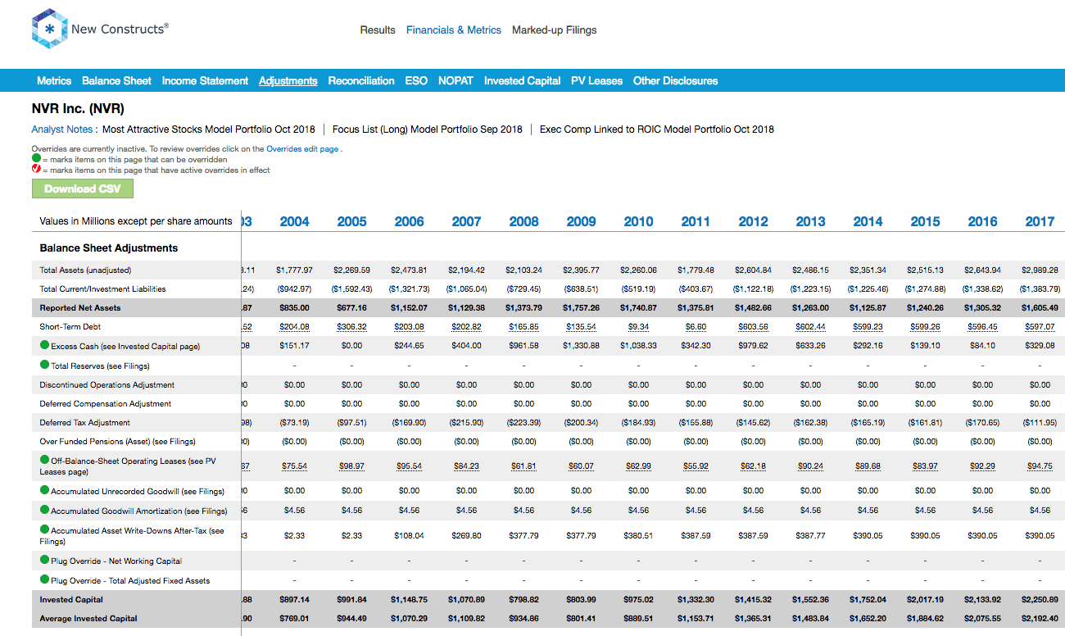Image resolution: width=1065 pixels, height=636 pixels.
Task: Open the Results page
Action: (x=378, y=30)
